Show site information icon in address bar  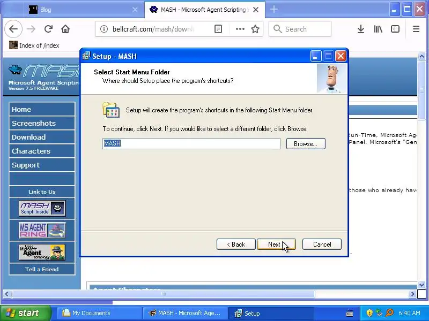(104, 29)
